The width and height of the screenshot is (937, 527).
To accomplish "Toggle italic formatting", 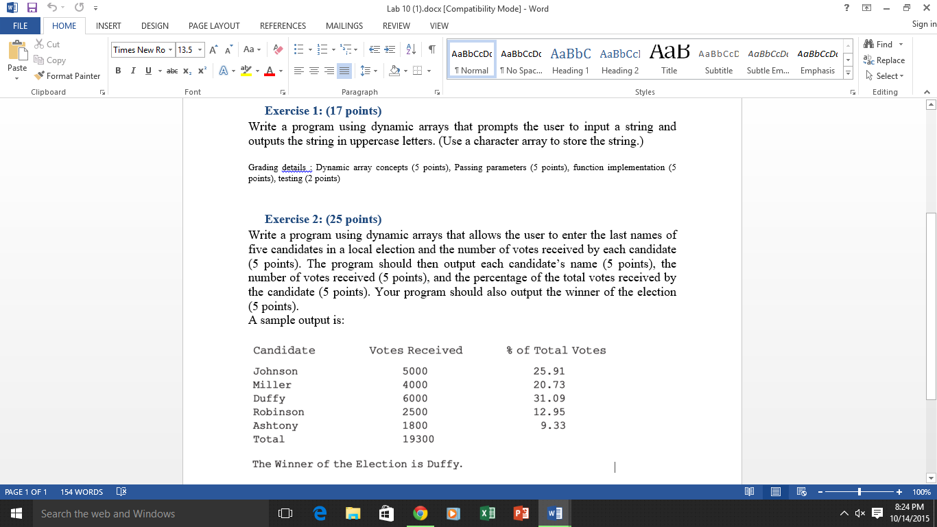I will [133, 70].
